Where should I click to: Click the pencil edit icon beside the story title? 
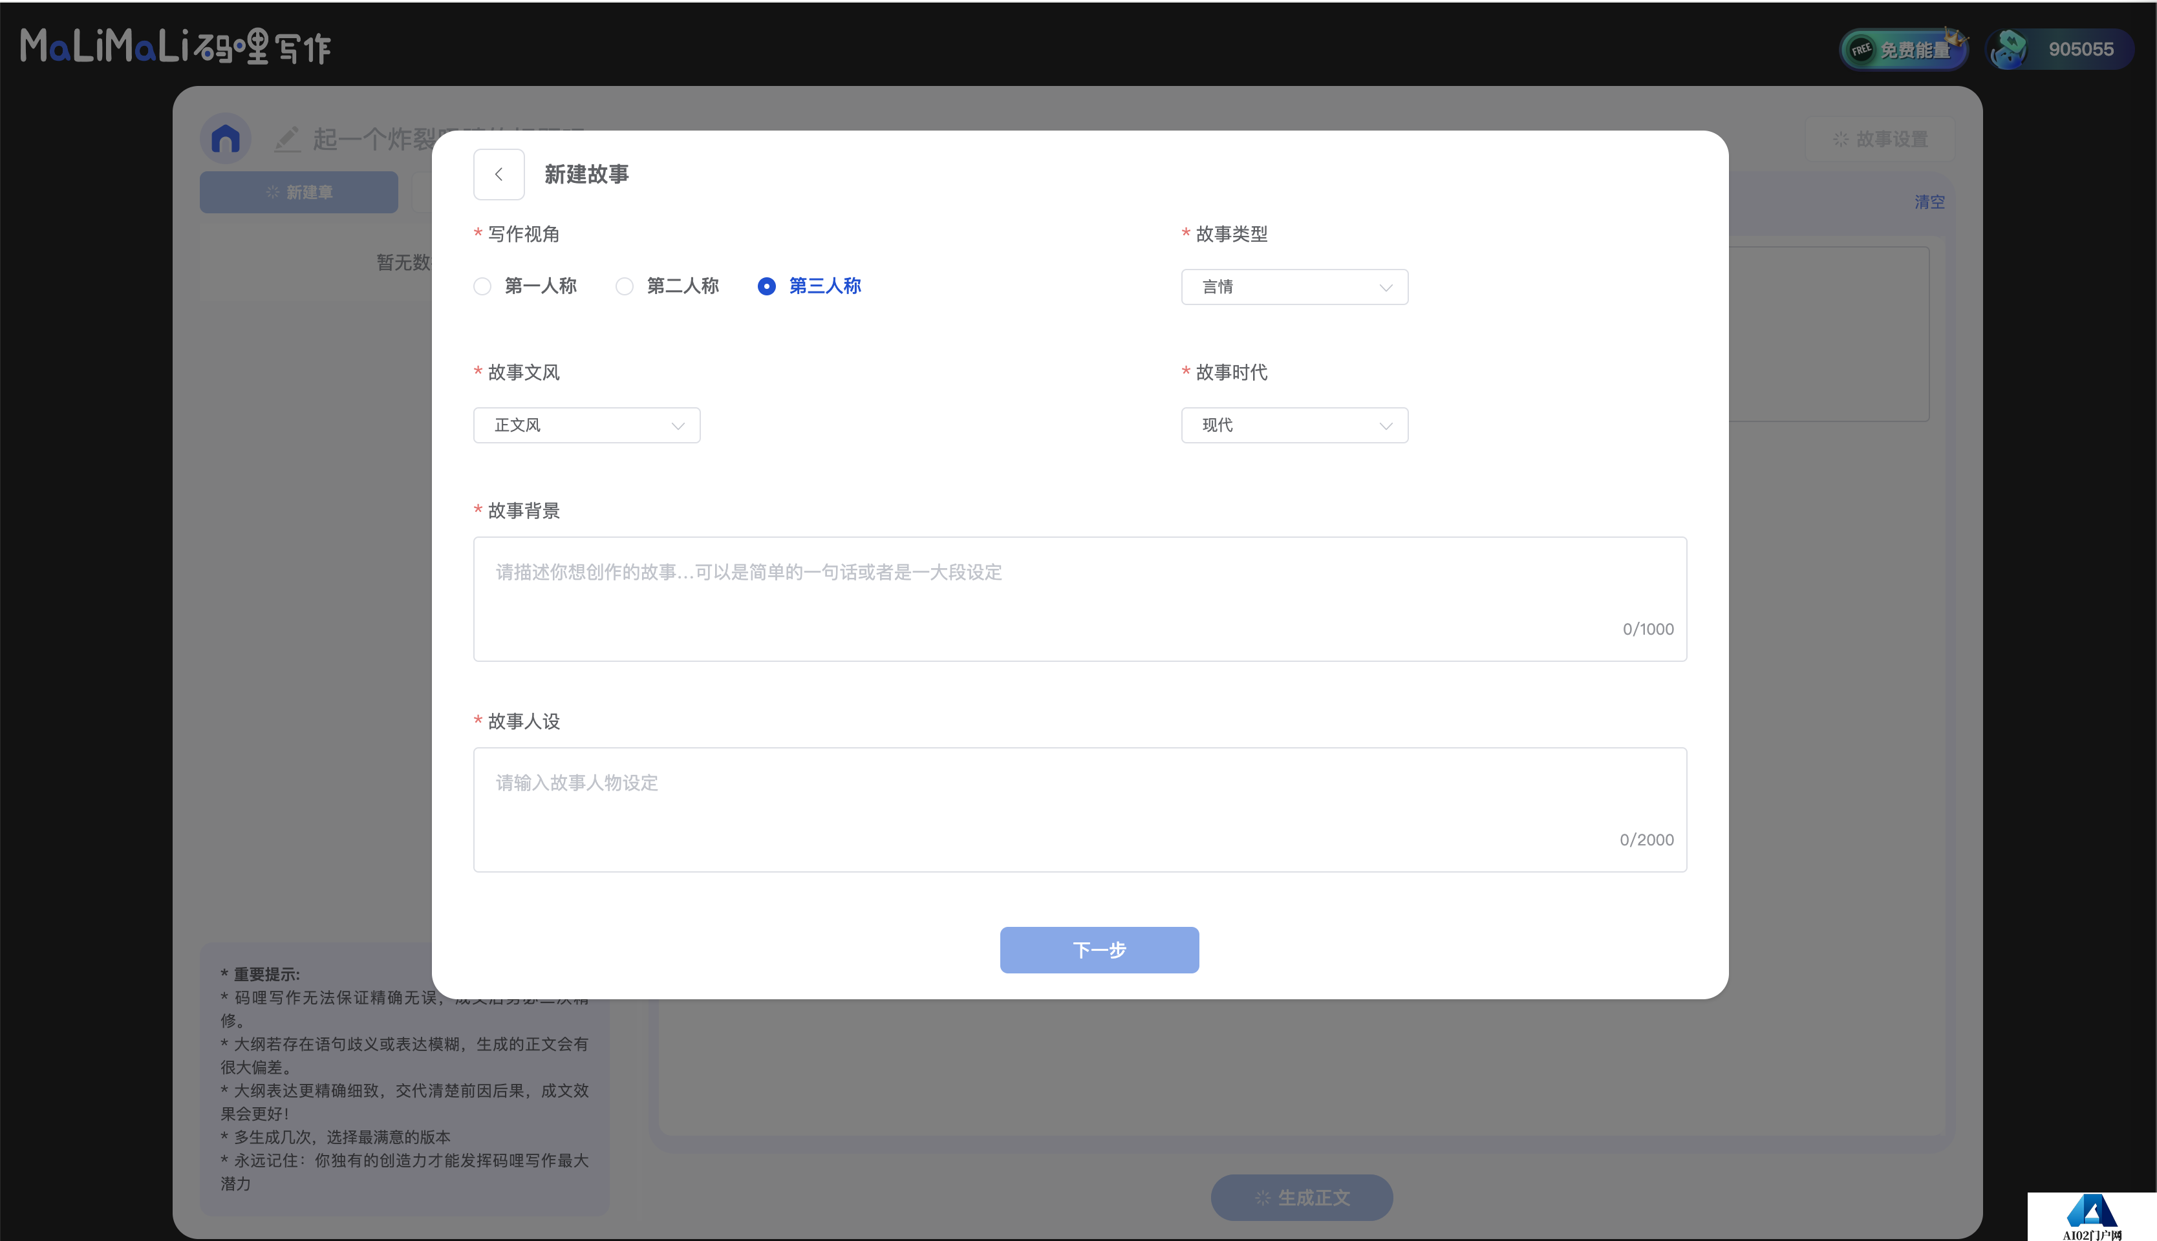click(287, 139)
